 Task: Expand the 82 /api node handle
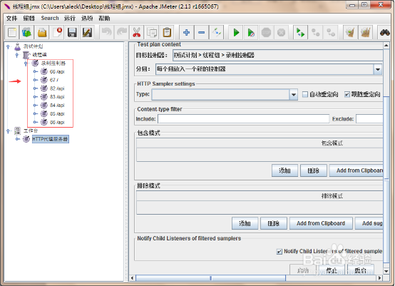35,88
